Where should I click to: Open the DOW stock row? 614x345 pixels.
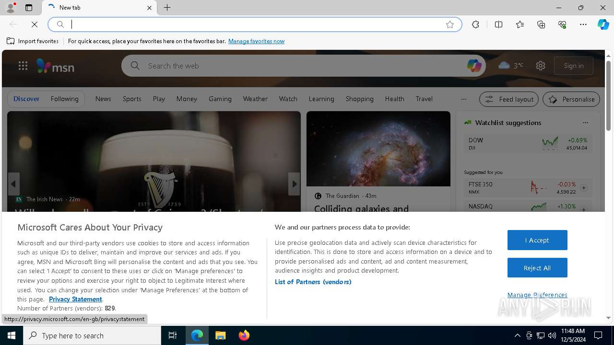[528, 144]
